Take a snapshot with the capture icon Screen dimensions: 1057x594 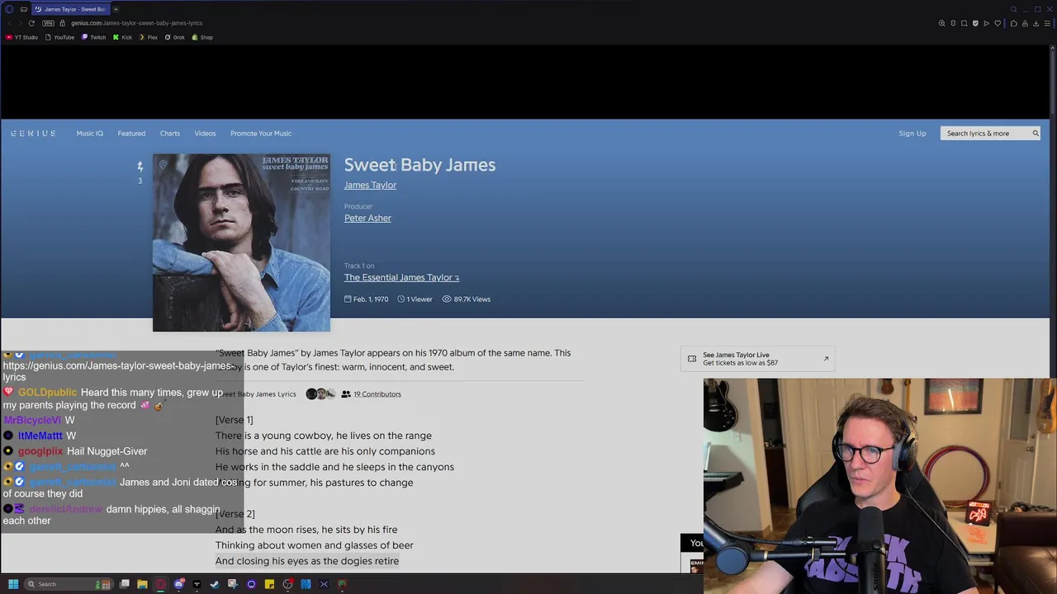coord(964,23)
